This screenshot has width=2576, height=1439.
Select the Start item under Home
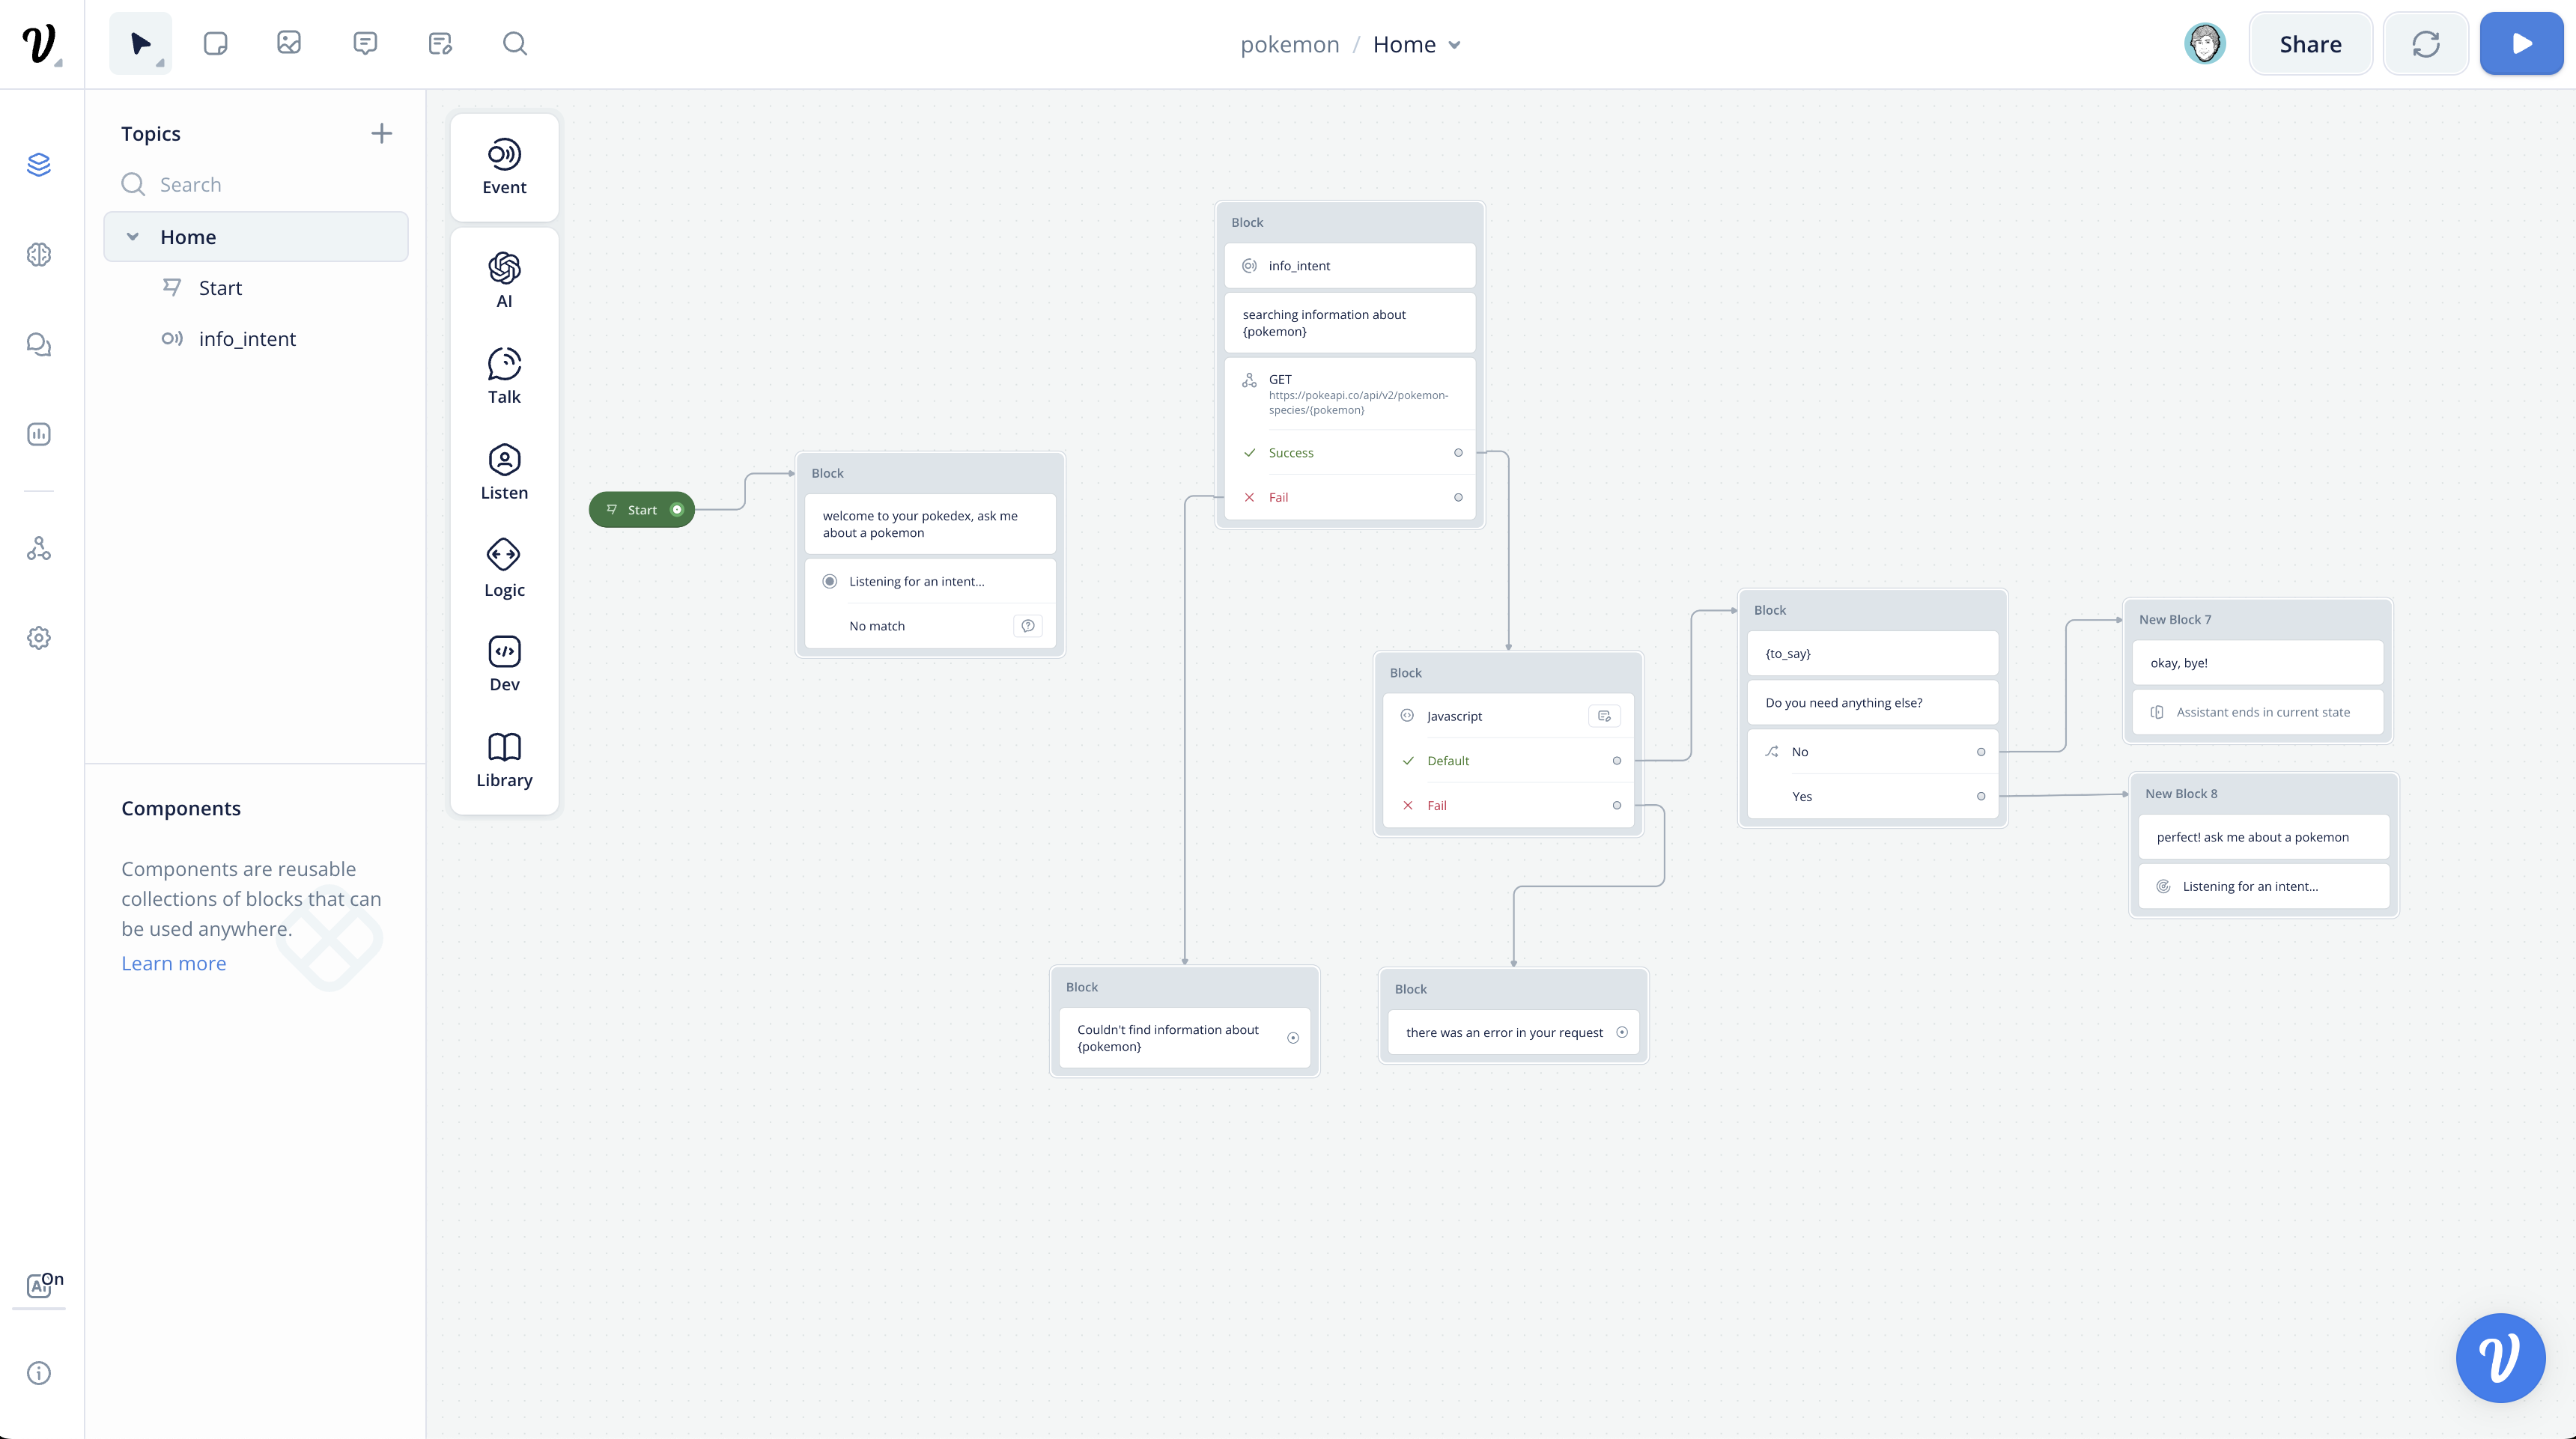[x=220, y=288]
